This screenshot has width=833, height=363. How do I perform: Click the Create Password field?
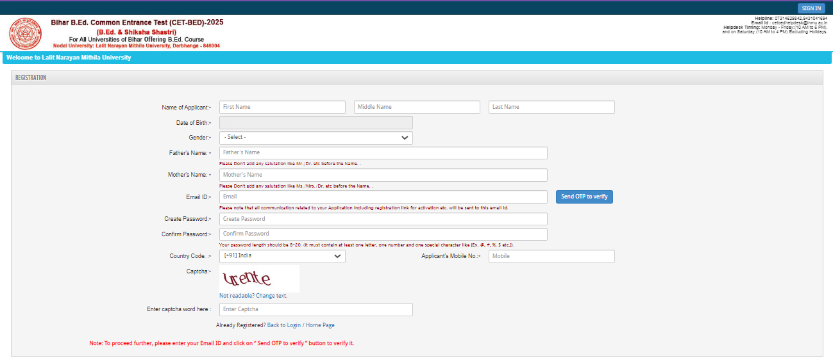tap(383, 219)
